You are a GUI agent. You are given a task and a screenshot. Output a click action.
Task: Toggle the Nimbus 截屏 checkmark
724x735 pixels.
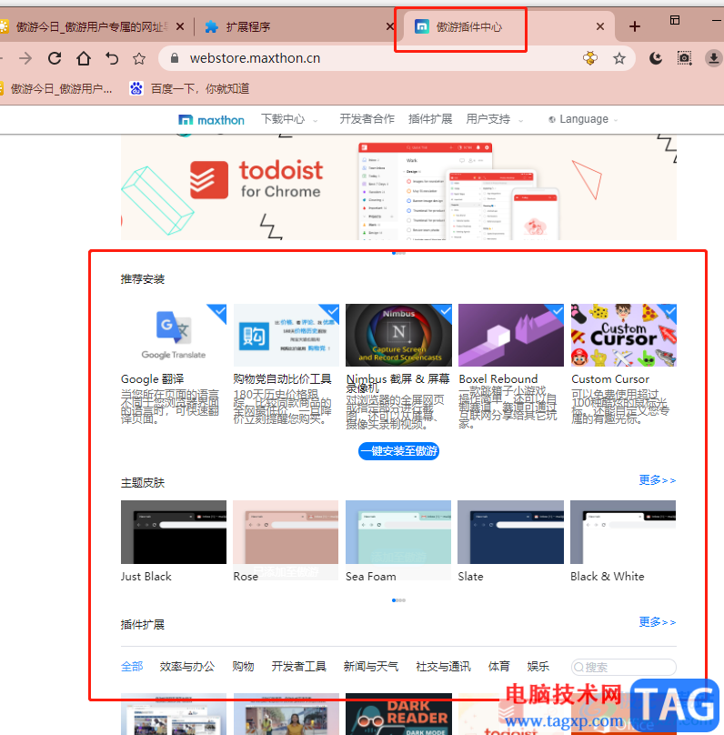point(444,311)
